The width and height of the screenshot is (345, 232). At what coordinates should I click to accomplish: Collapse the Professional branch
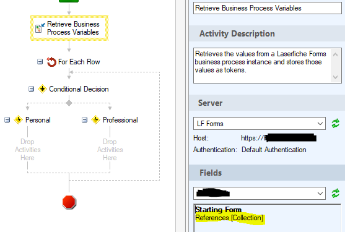click(x=84, y=120)
